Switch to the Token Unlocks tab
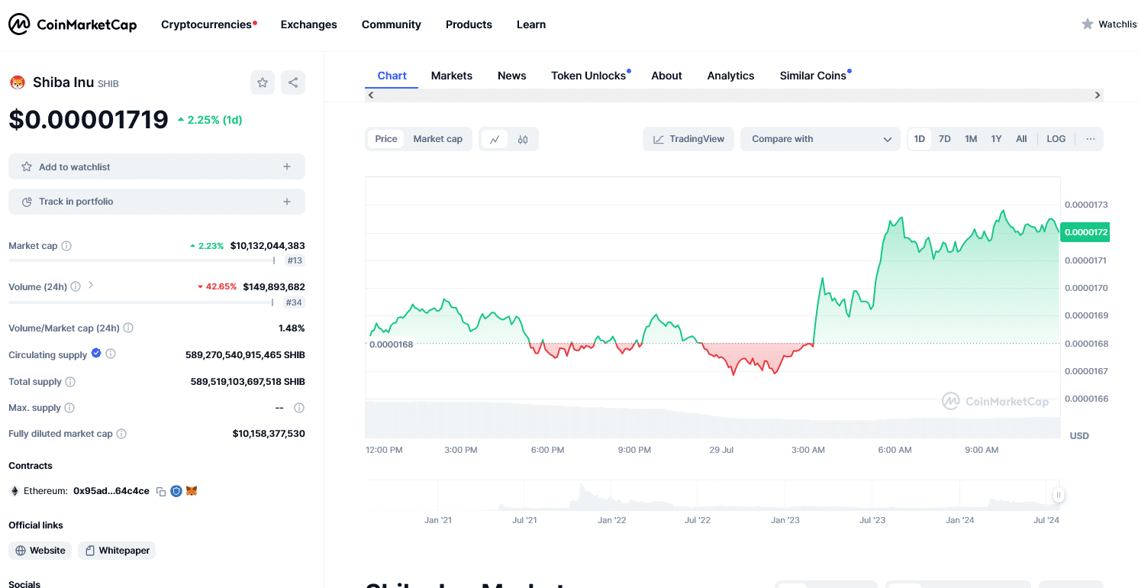 pos(589,76)
